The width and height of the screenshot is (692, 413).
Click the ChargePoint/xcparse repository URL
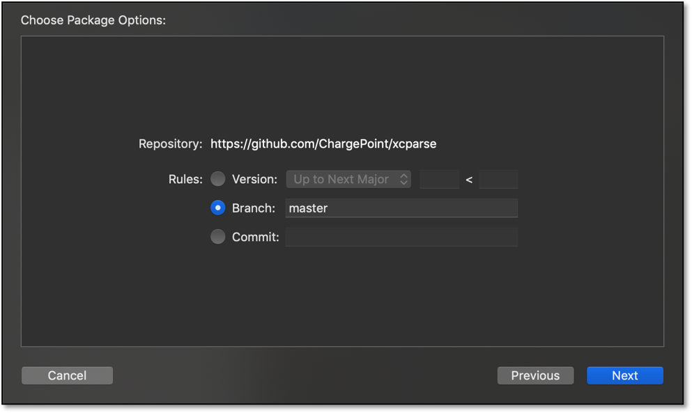pyautogui.click(x=323, y=144)
